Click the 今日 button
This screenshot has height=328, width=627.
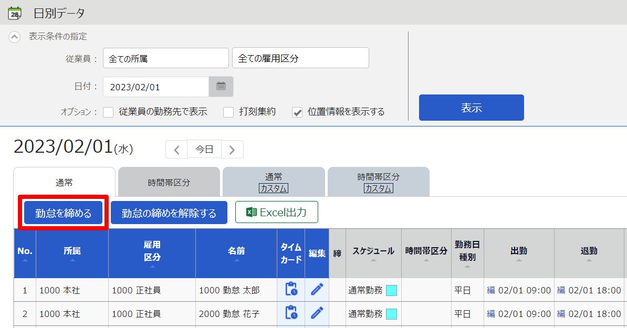204,149
